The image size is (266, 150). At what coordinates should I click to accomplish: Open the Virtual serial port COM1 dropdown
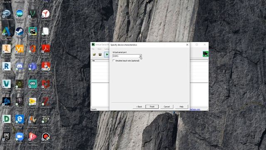140,56
